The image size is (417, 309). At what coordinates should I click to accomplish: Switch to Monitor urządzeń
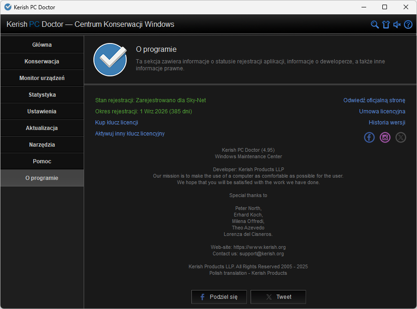42,78
